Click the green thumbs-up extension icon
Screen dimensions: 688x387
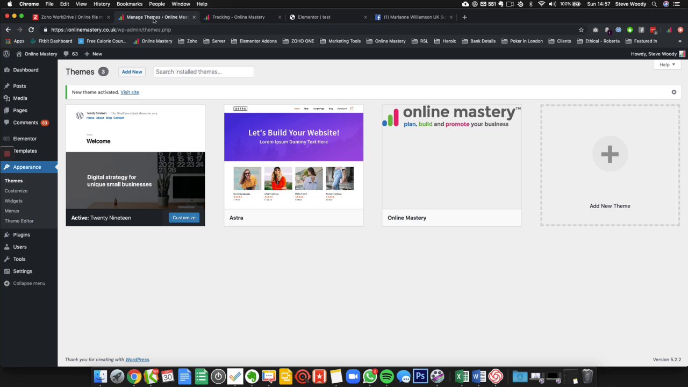pyautogui.click(x=630, y=30)
